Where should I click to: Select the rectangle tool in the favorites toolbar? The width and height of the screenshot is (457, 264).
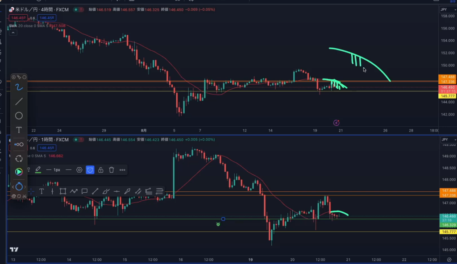coord(62,191)
